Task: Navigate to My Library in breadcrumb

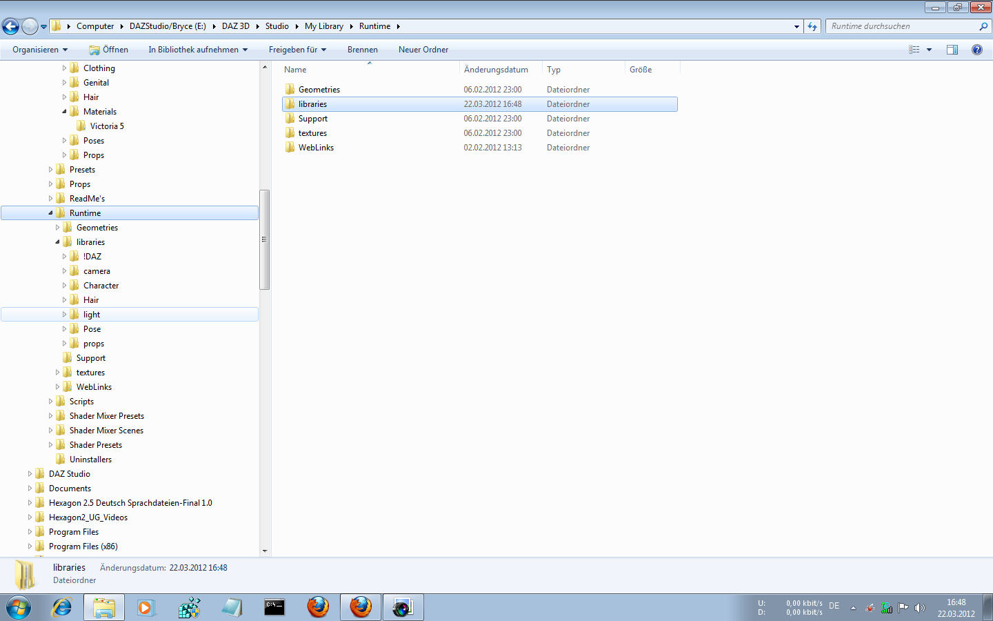Action: click(324, 26)
